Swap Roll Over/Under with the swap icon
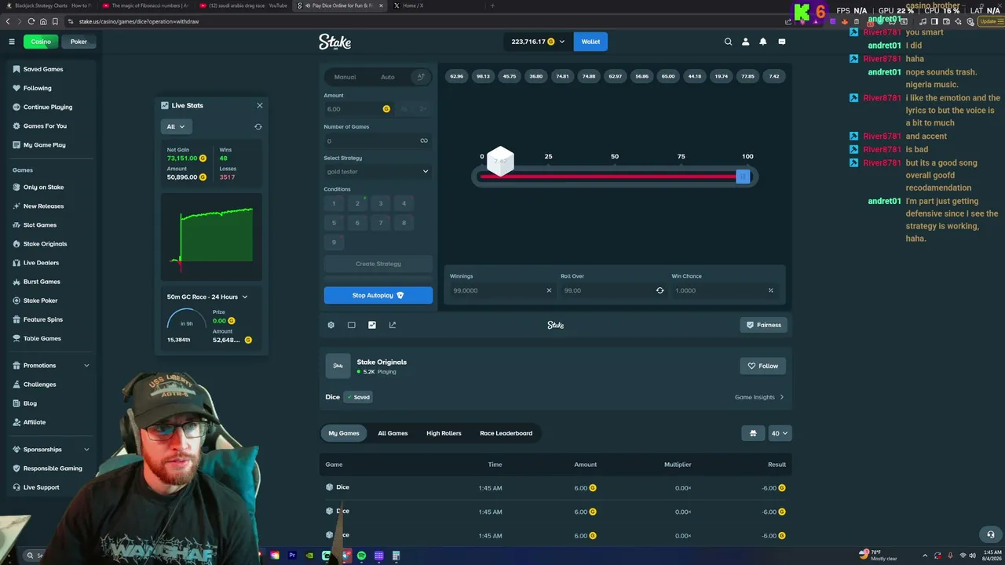 [x=660, y=290]
